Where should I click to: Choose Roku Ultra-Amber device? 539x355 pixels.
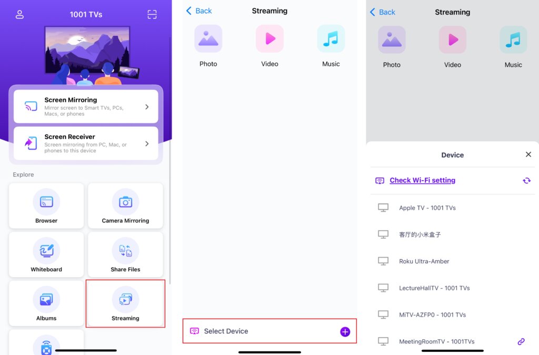(452, 261)
